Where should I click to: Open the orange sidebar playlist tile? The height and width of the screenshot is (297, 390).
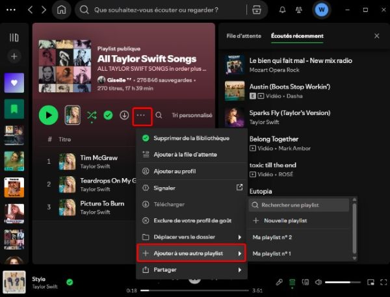[14, 187]
